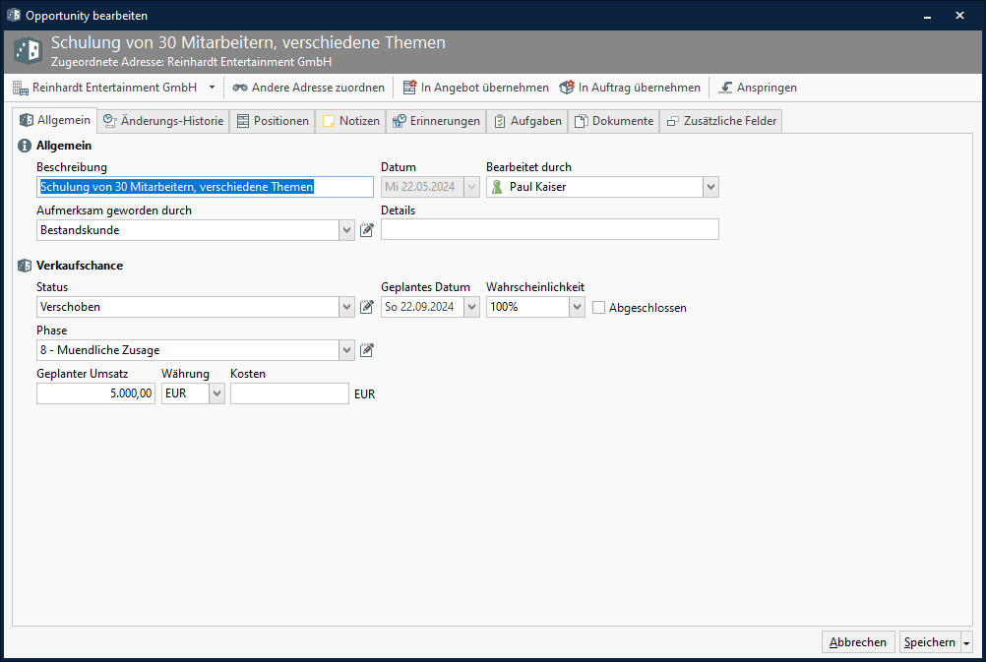Open the Wahrscheinlichkeit percentage dropdown
The width and height of the screenshot is (986, 662).
tap(577, 307)
